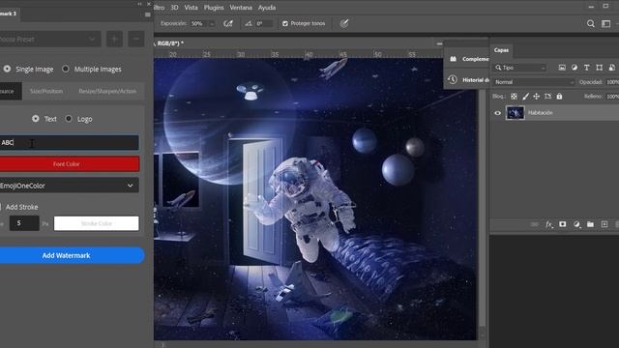Add layer mask icon
Viewport: 619px width, 348px height.
click(563, 224)
